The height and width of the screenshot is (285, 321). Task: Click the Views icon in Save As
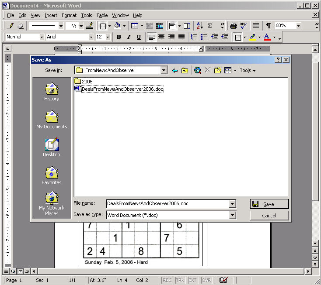click(228, 70)
